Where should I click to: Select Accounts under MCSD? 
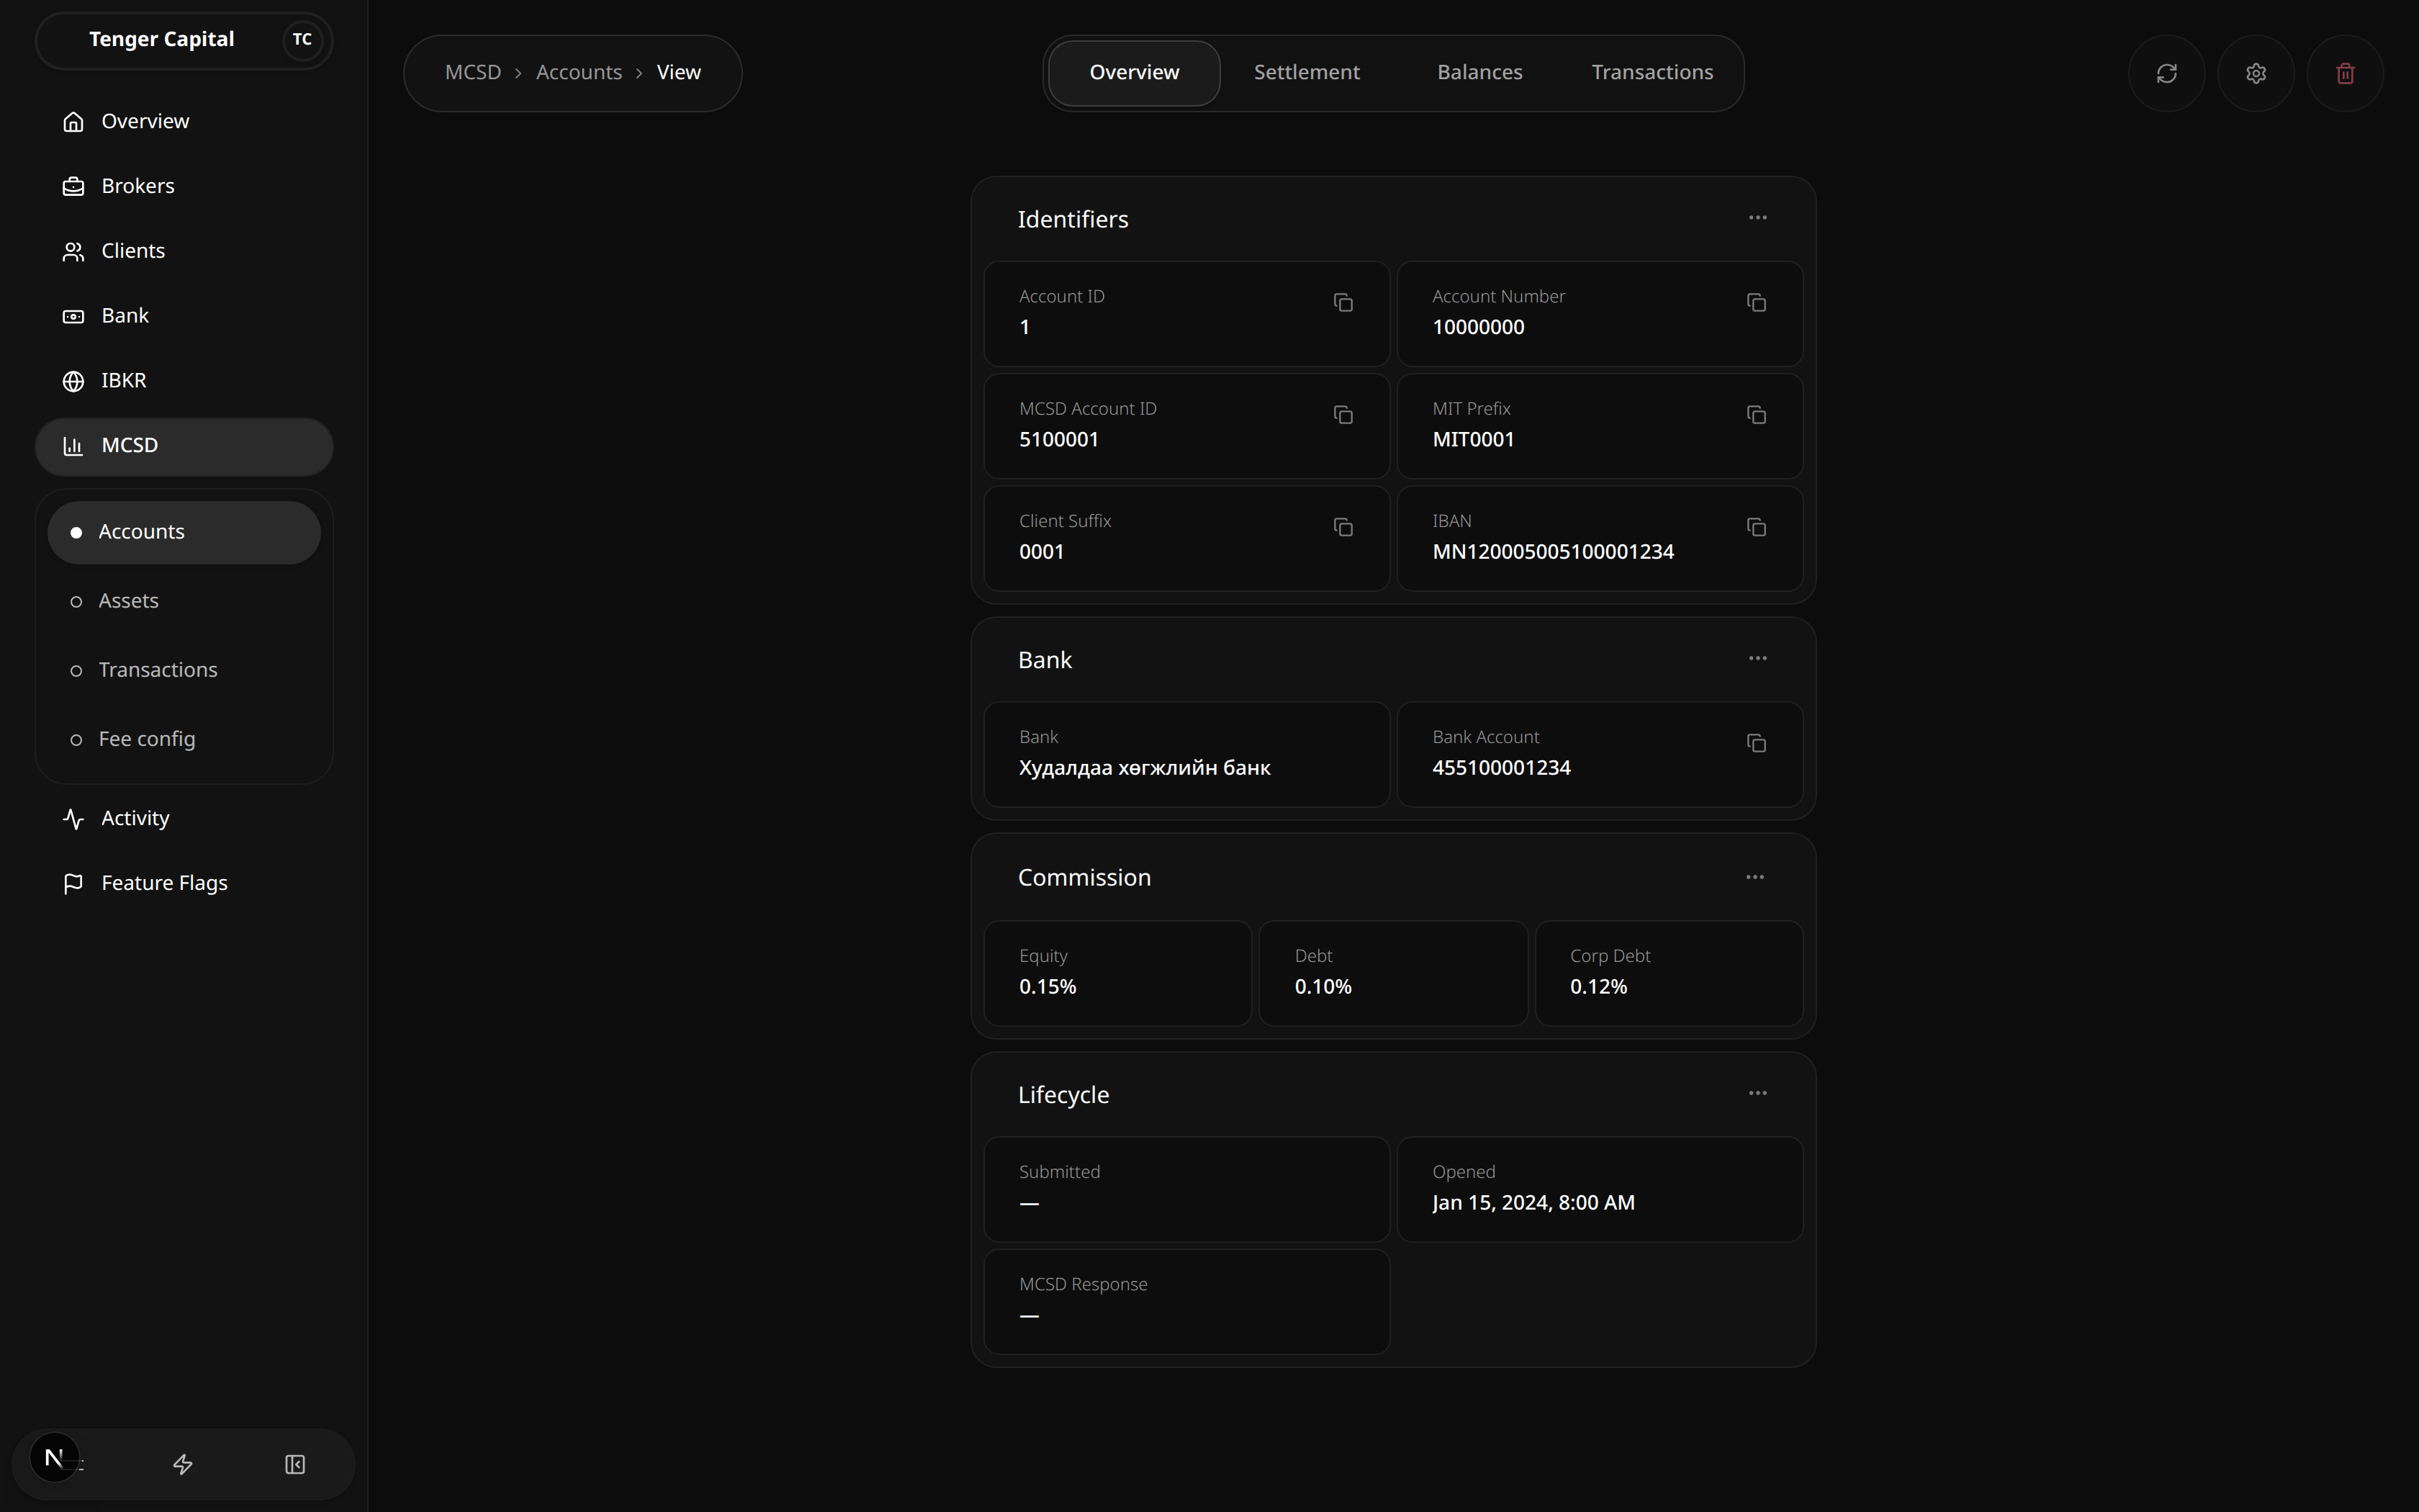point(184,532)
